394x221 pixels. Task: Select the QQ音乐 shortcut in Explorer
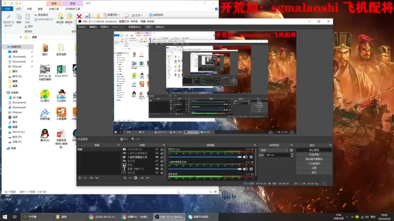45,96
